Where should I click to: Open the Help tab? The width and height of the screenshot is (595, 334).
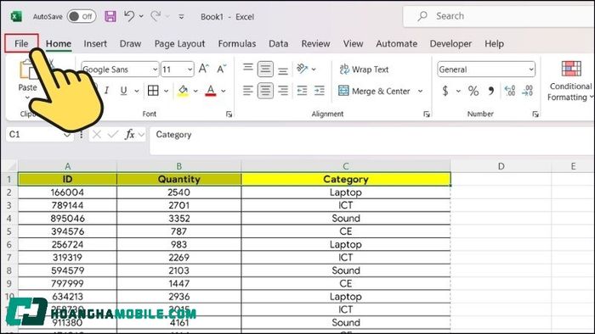click(494, 43)
